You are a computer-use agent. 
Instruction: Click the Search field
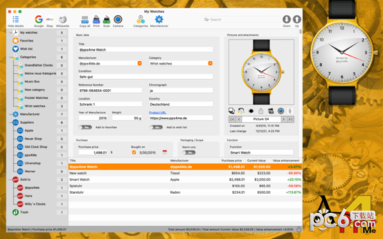coord(241,20)
